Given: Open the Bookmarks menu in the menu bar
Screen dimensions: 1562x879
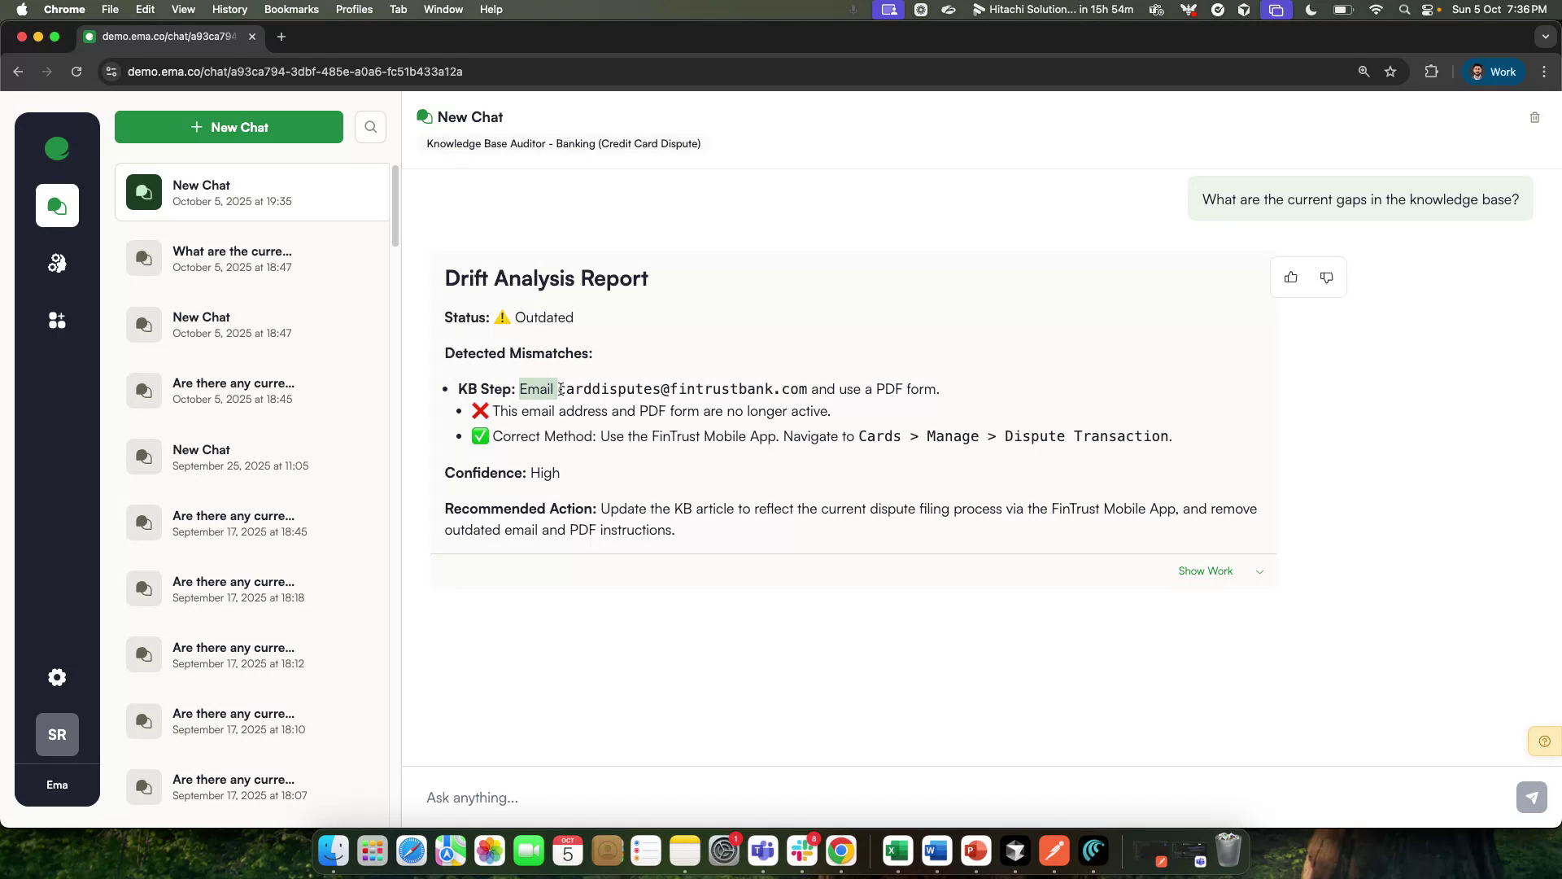Looking at the screenshot, I should click(x=290, y=9).
